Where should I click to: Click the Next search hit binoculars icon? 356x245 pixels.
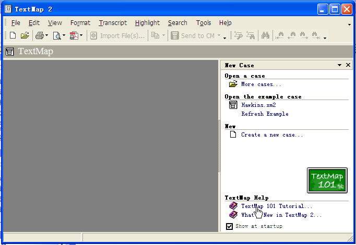click(304, 35)
